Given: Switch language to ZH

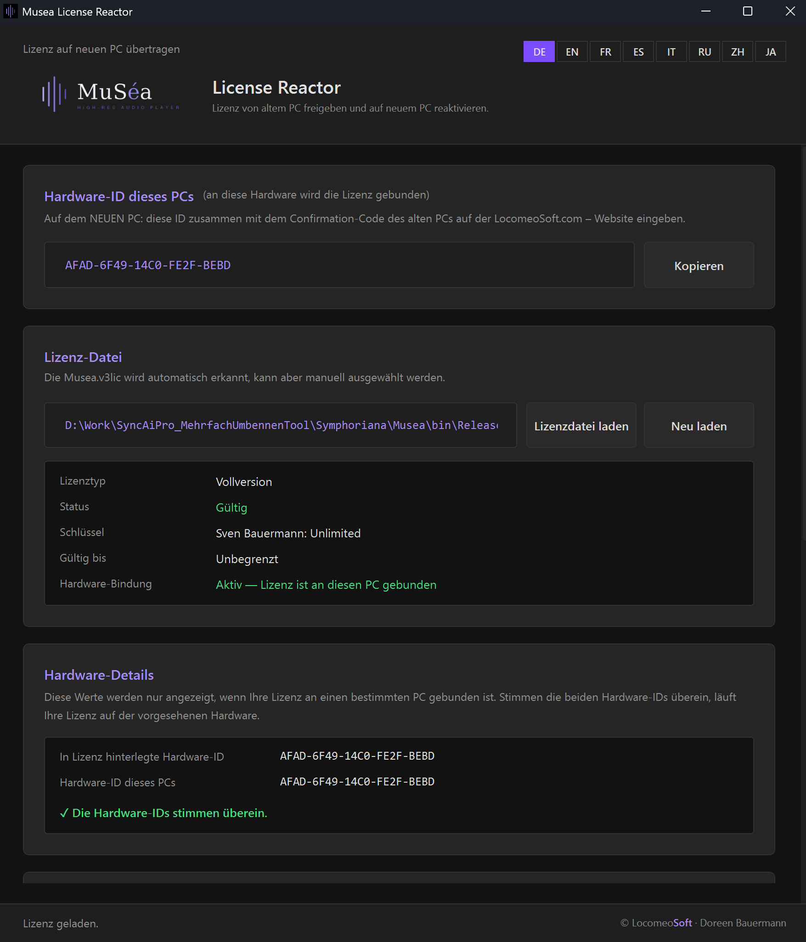Looking at the screenshot, I should point(738,51).
